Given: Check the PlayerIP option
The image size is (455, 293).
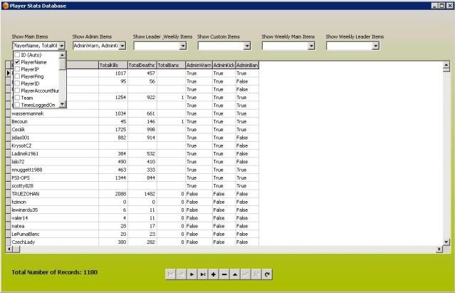Looking at the screenshot, I should pyautogui.click(x=17, y=69).
